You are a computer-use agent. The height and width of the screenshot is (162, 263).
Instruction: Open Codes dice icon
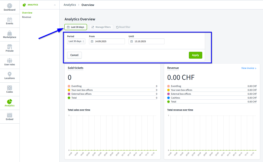click(9, 88)
